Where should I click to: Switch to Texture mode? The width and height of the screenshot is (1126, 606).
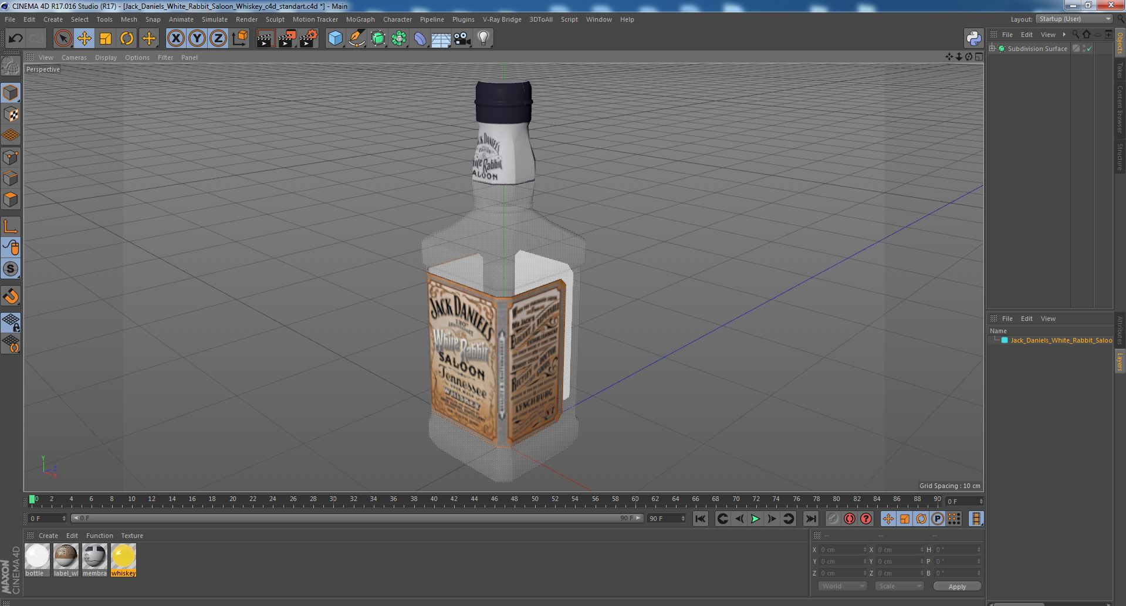click(x=11, y=114)
